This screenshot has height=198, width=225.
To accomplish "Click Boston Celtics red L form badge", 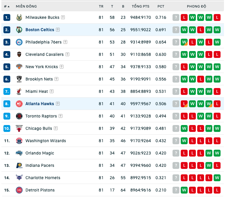I will coord(201,30).
